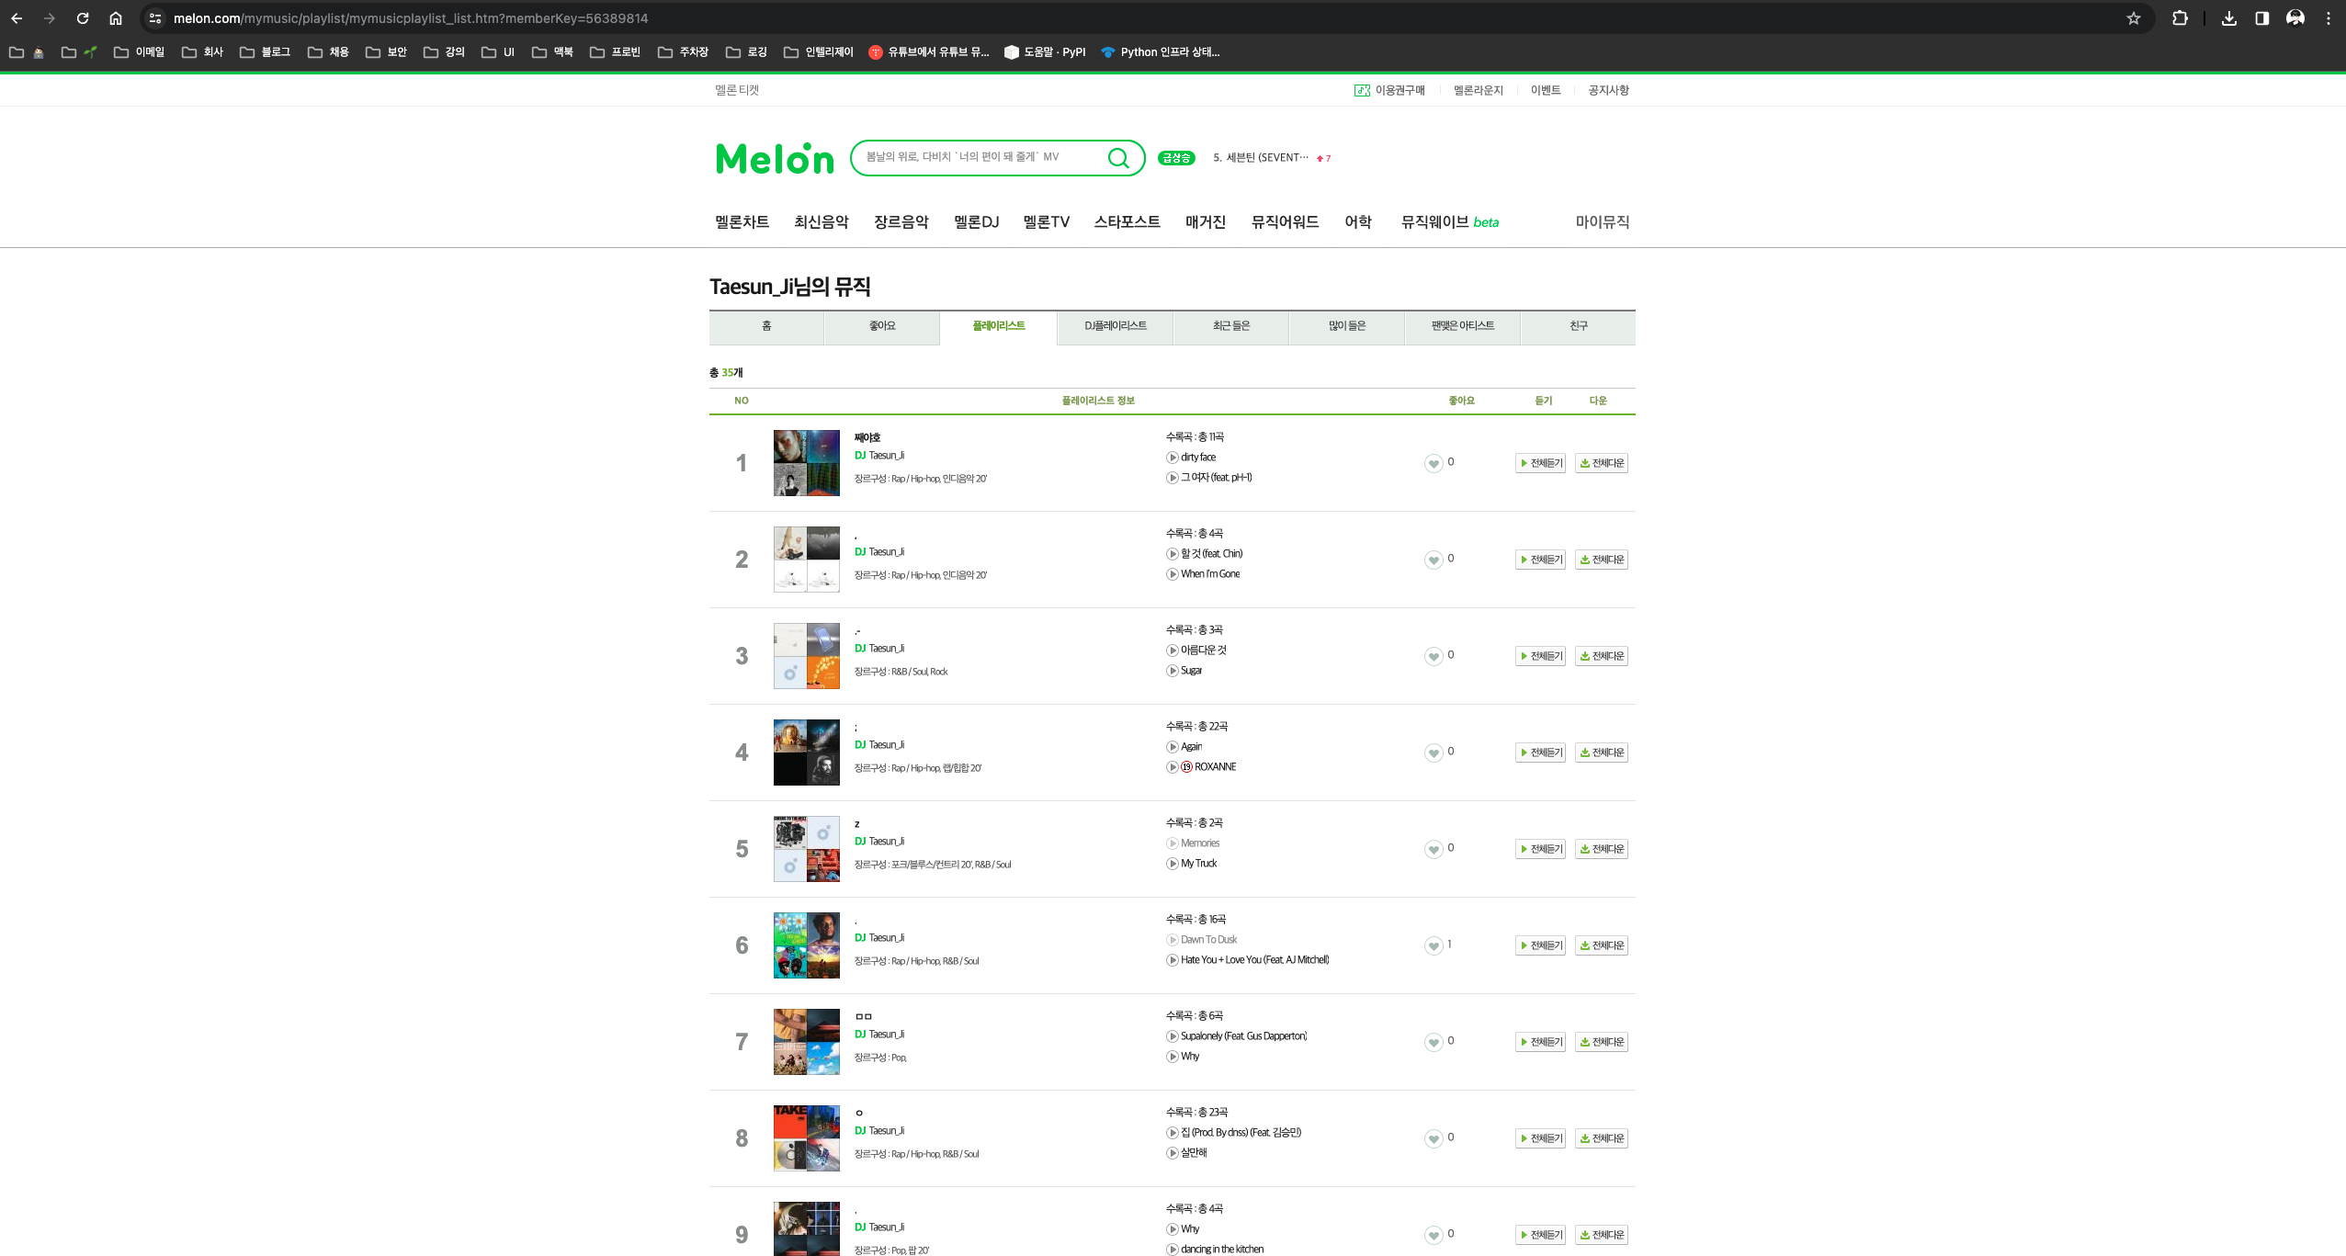Viewport: 2346px width, 1256px height.
Task: Open the album thumbnail of playlist 3
Action: (806, 656)
